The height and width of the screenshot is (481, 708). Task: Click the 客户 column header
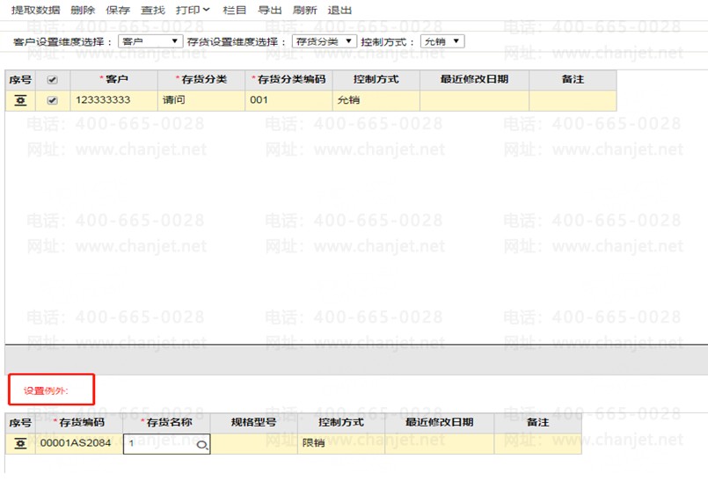pyautogui.click(x=113, y=79)
